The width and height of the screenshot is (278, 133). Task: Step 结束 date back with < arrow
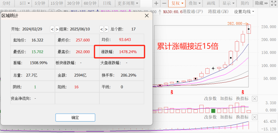[101, 29]
